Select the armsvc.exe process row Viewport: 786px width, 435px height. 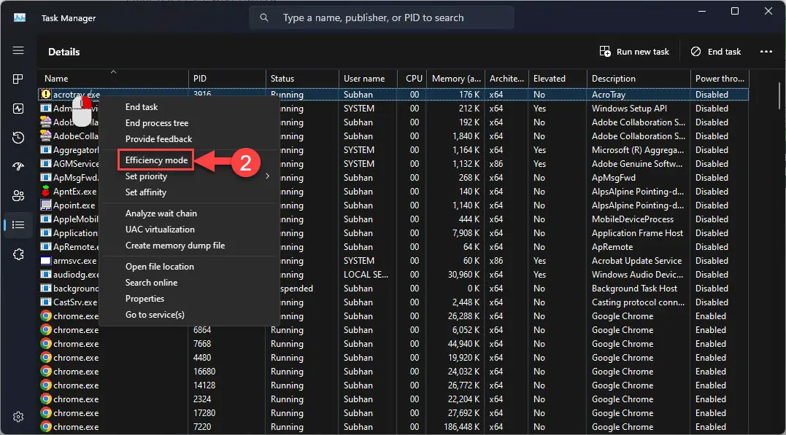point(74,261)
